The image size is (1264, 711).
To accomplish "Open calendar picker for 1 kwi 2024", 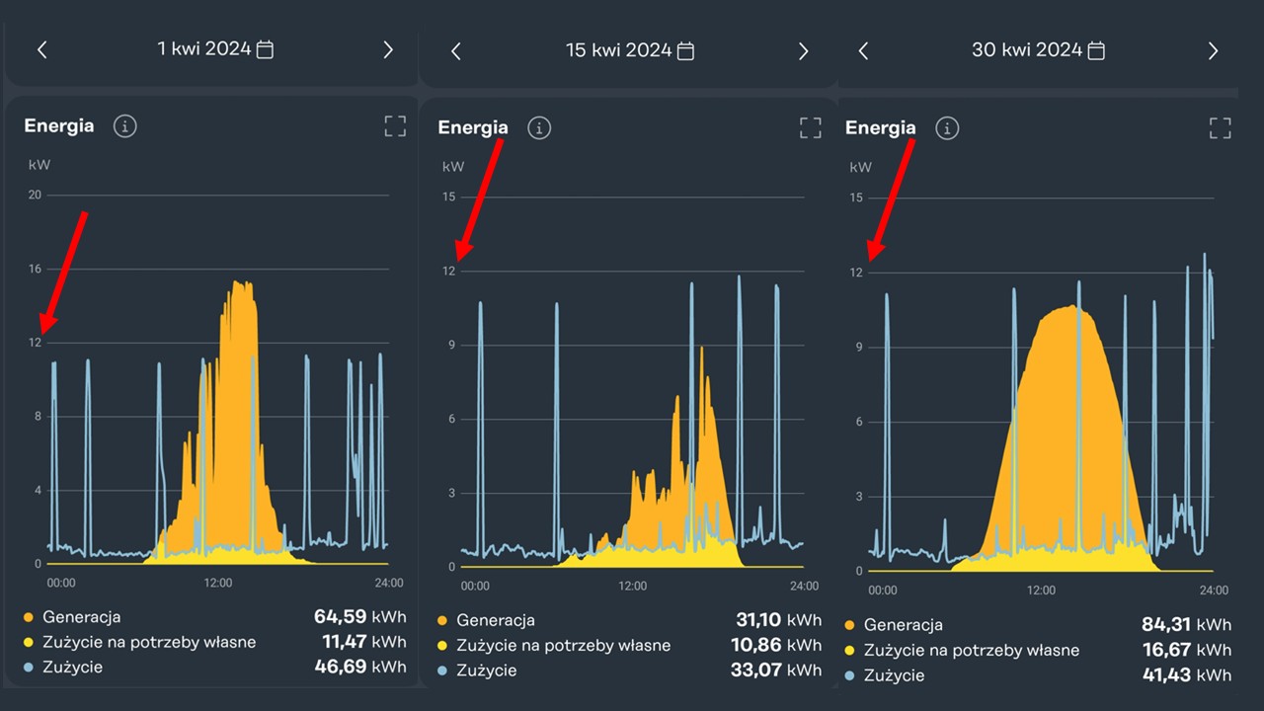I will coord(265,49).
